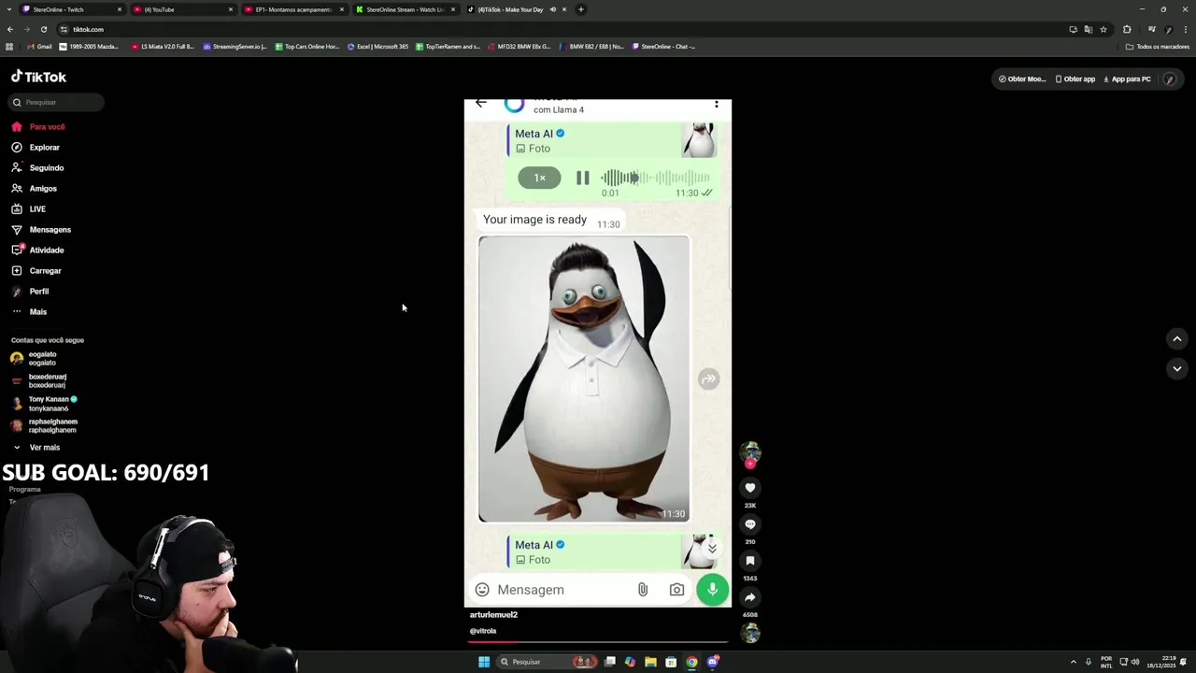This screenshot has height=673, width=1196.
Task: Open the StreamingServer.io bookmark
Action: (x=235, y=47)
